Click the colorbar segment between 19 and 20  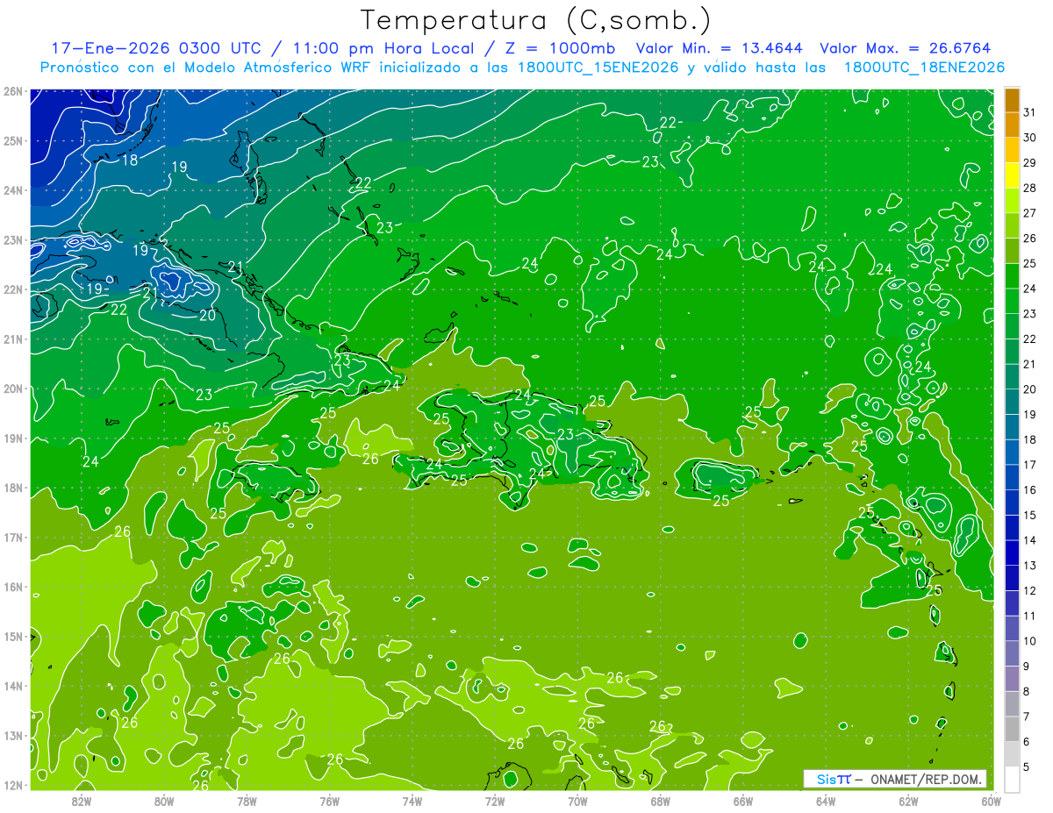(x=1012, y=402)
